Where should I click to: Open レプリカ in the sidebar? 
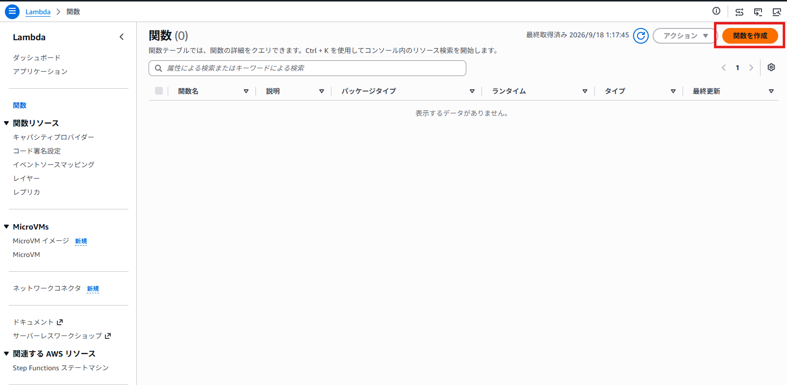point(26,192)
